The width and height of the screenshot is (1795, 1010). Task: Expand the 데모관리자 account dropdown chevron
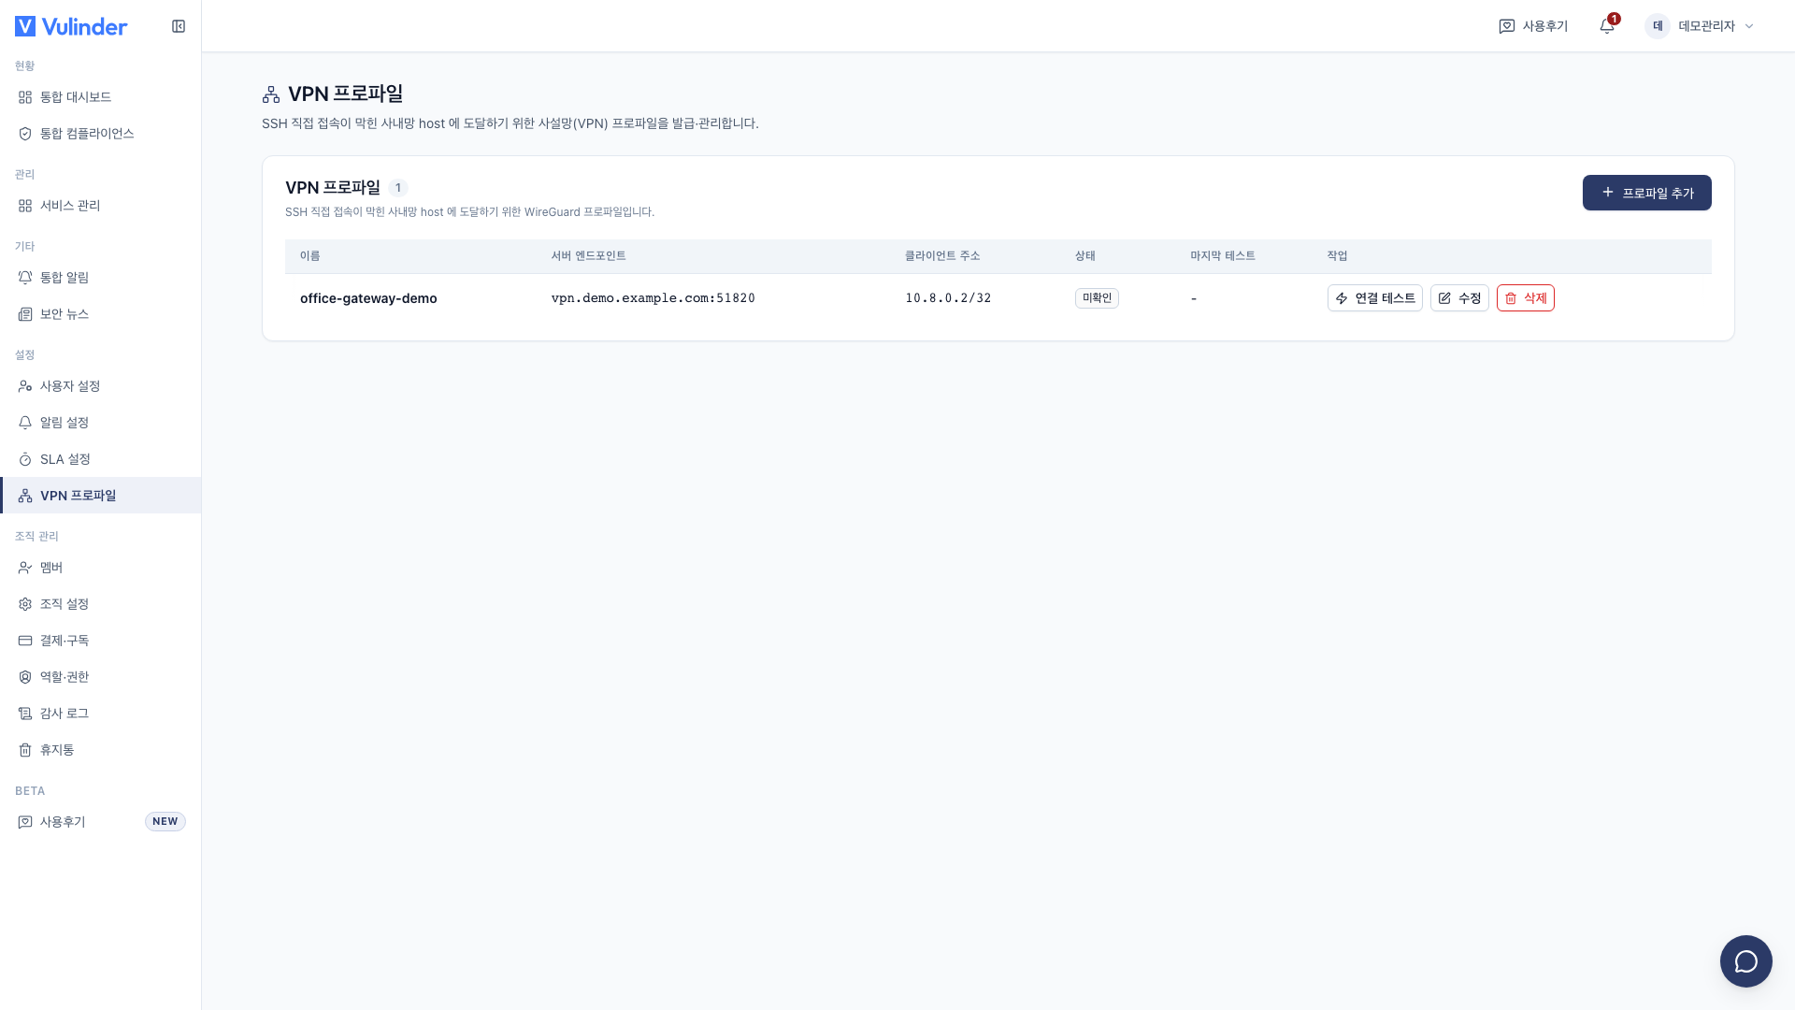coord(1749,26)
